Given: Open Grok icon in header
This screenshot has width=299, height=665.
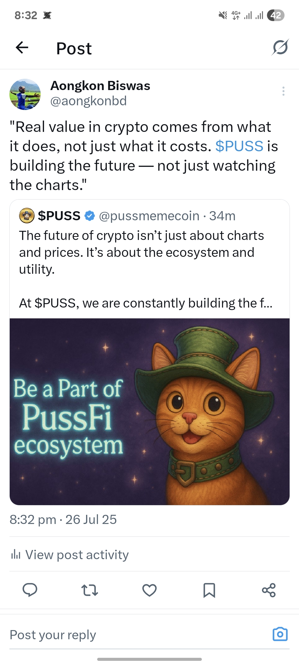Looking at the screenshot, I should [x=280, y=48].
